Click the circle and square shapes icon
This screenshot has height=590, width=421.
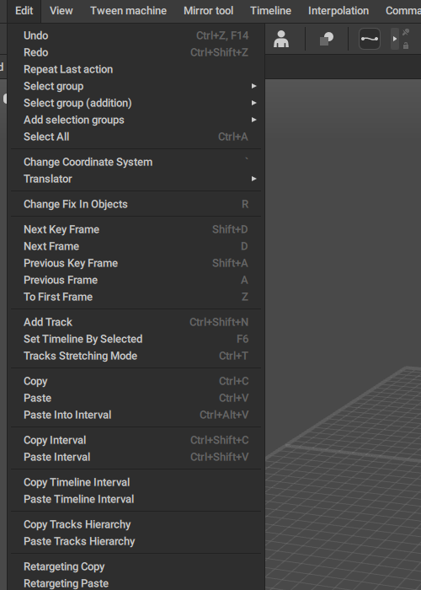327,39
